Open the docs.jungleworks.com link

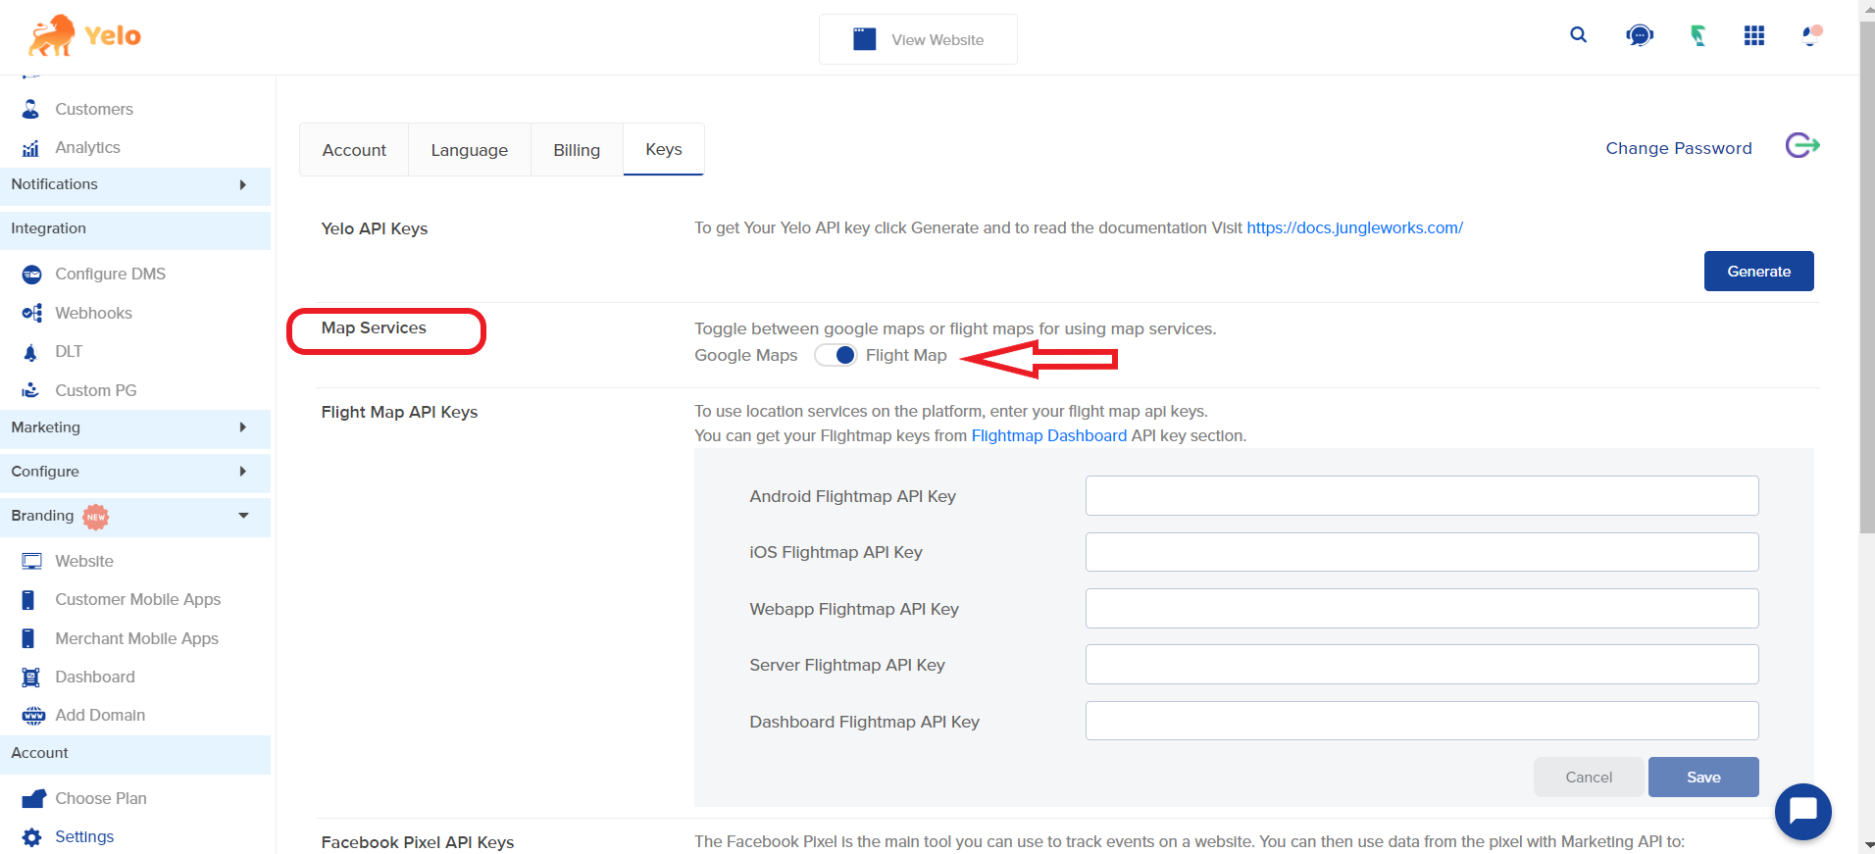(x=1354, y=227)
